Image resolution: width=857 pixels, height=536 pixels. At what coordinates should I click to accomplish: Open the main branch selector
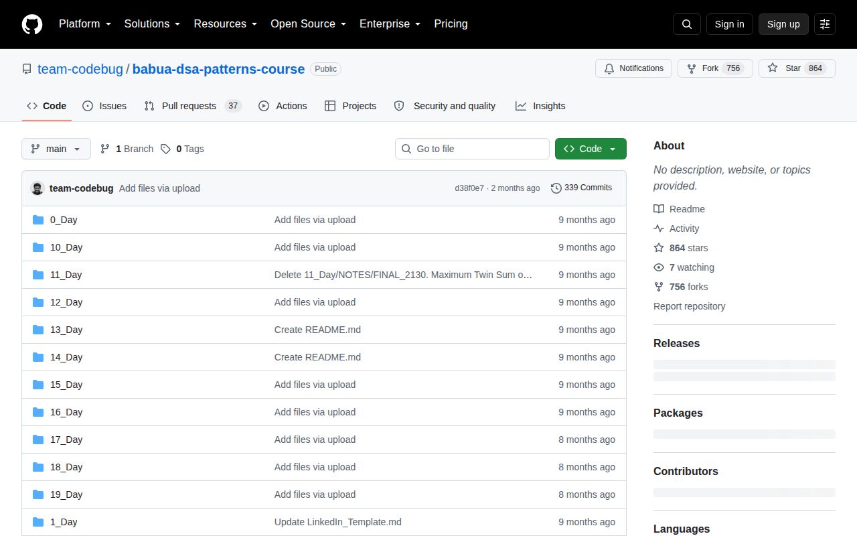coord(56,149)
